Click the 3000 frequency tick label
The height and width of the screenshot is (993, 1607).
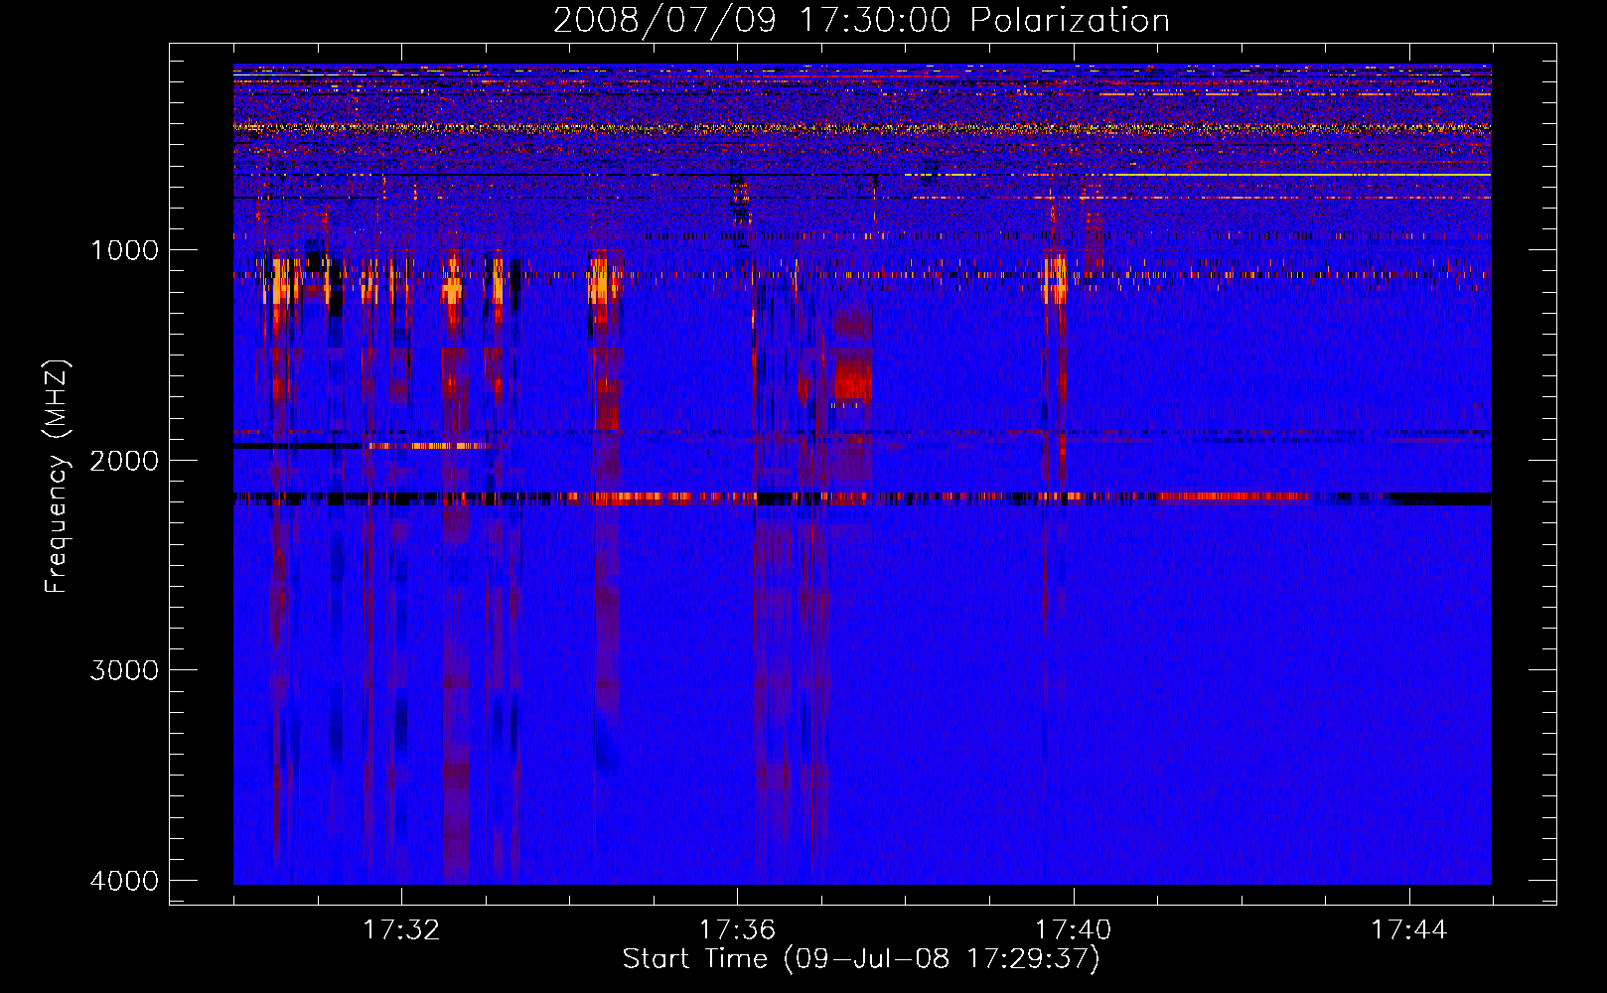tap(124, 670)
